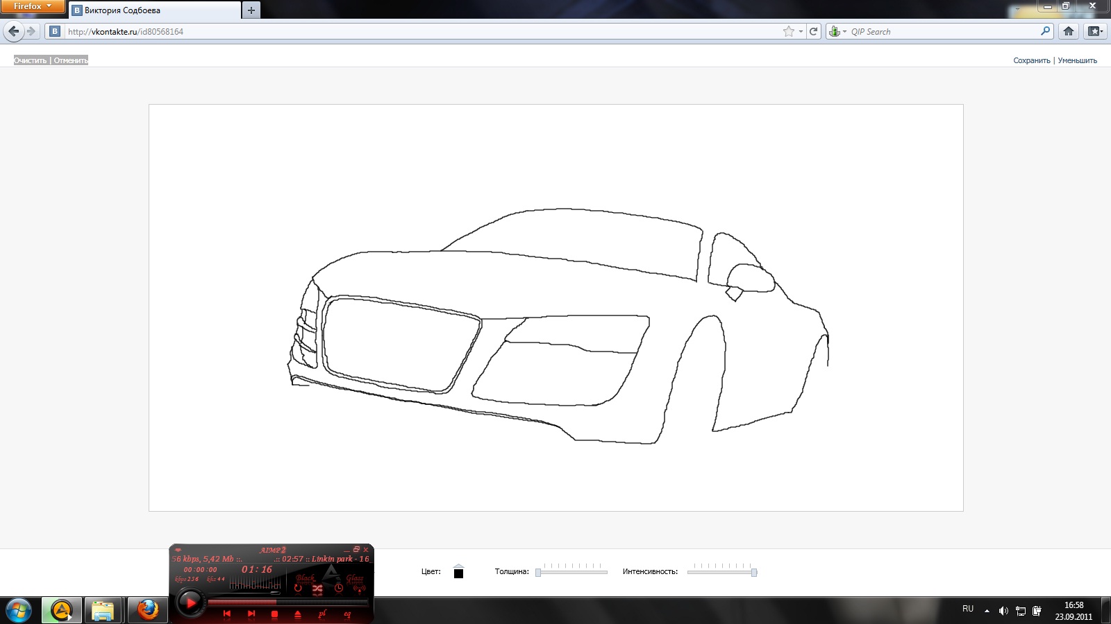
Task: Toggle repeat mode in AIMP
Action: point(298,589)
